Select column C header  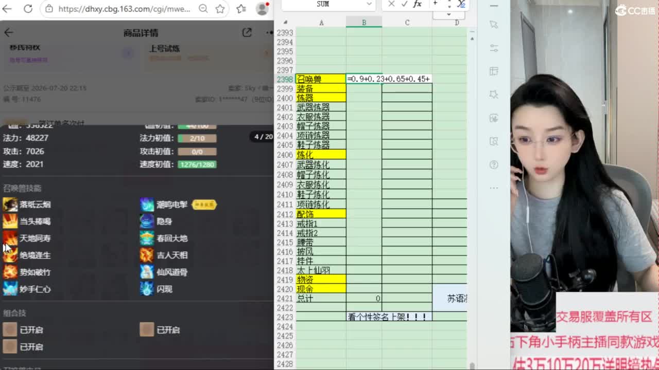click(x=407, y=23)
